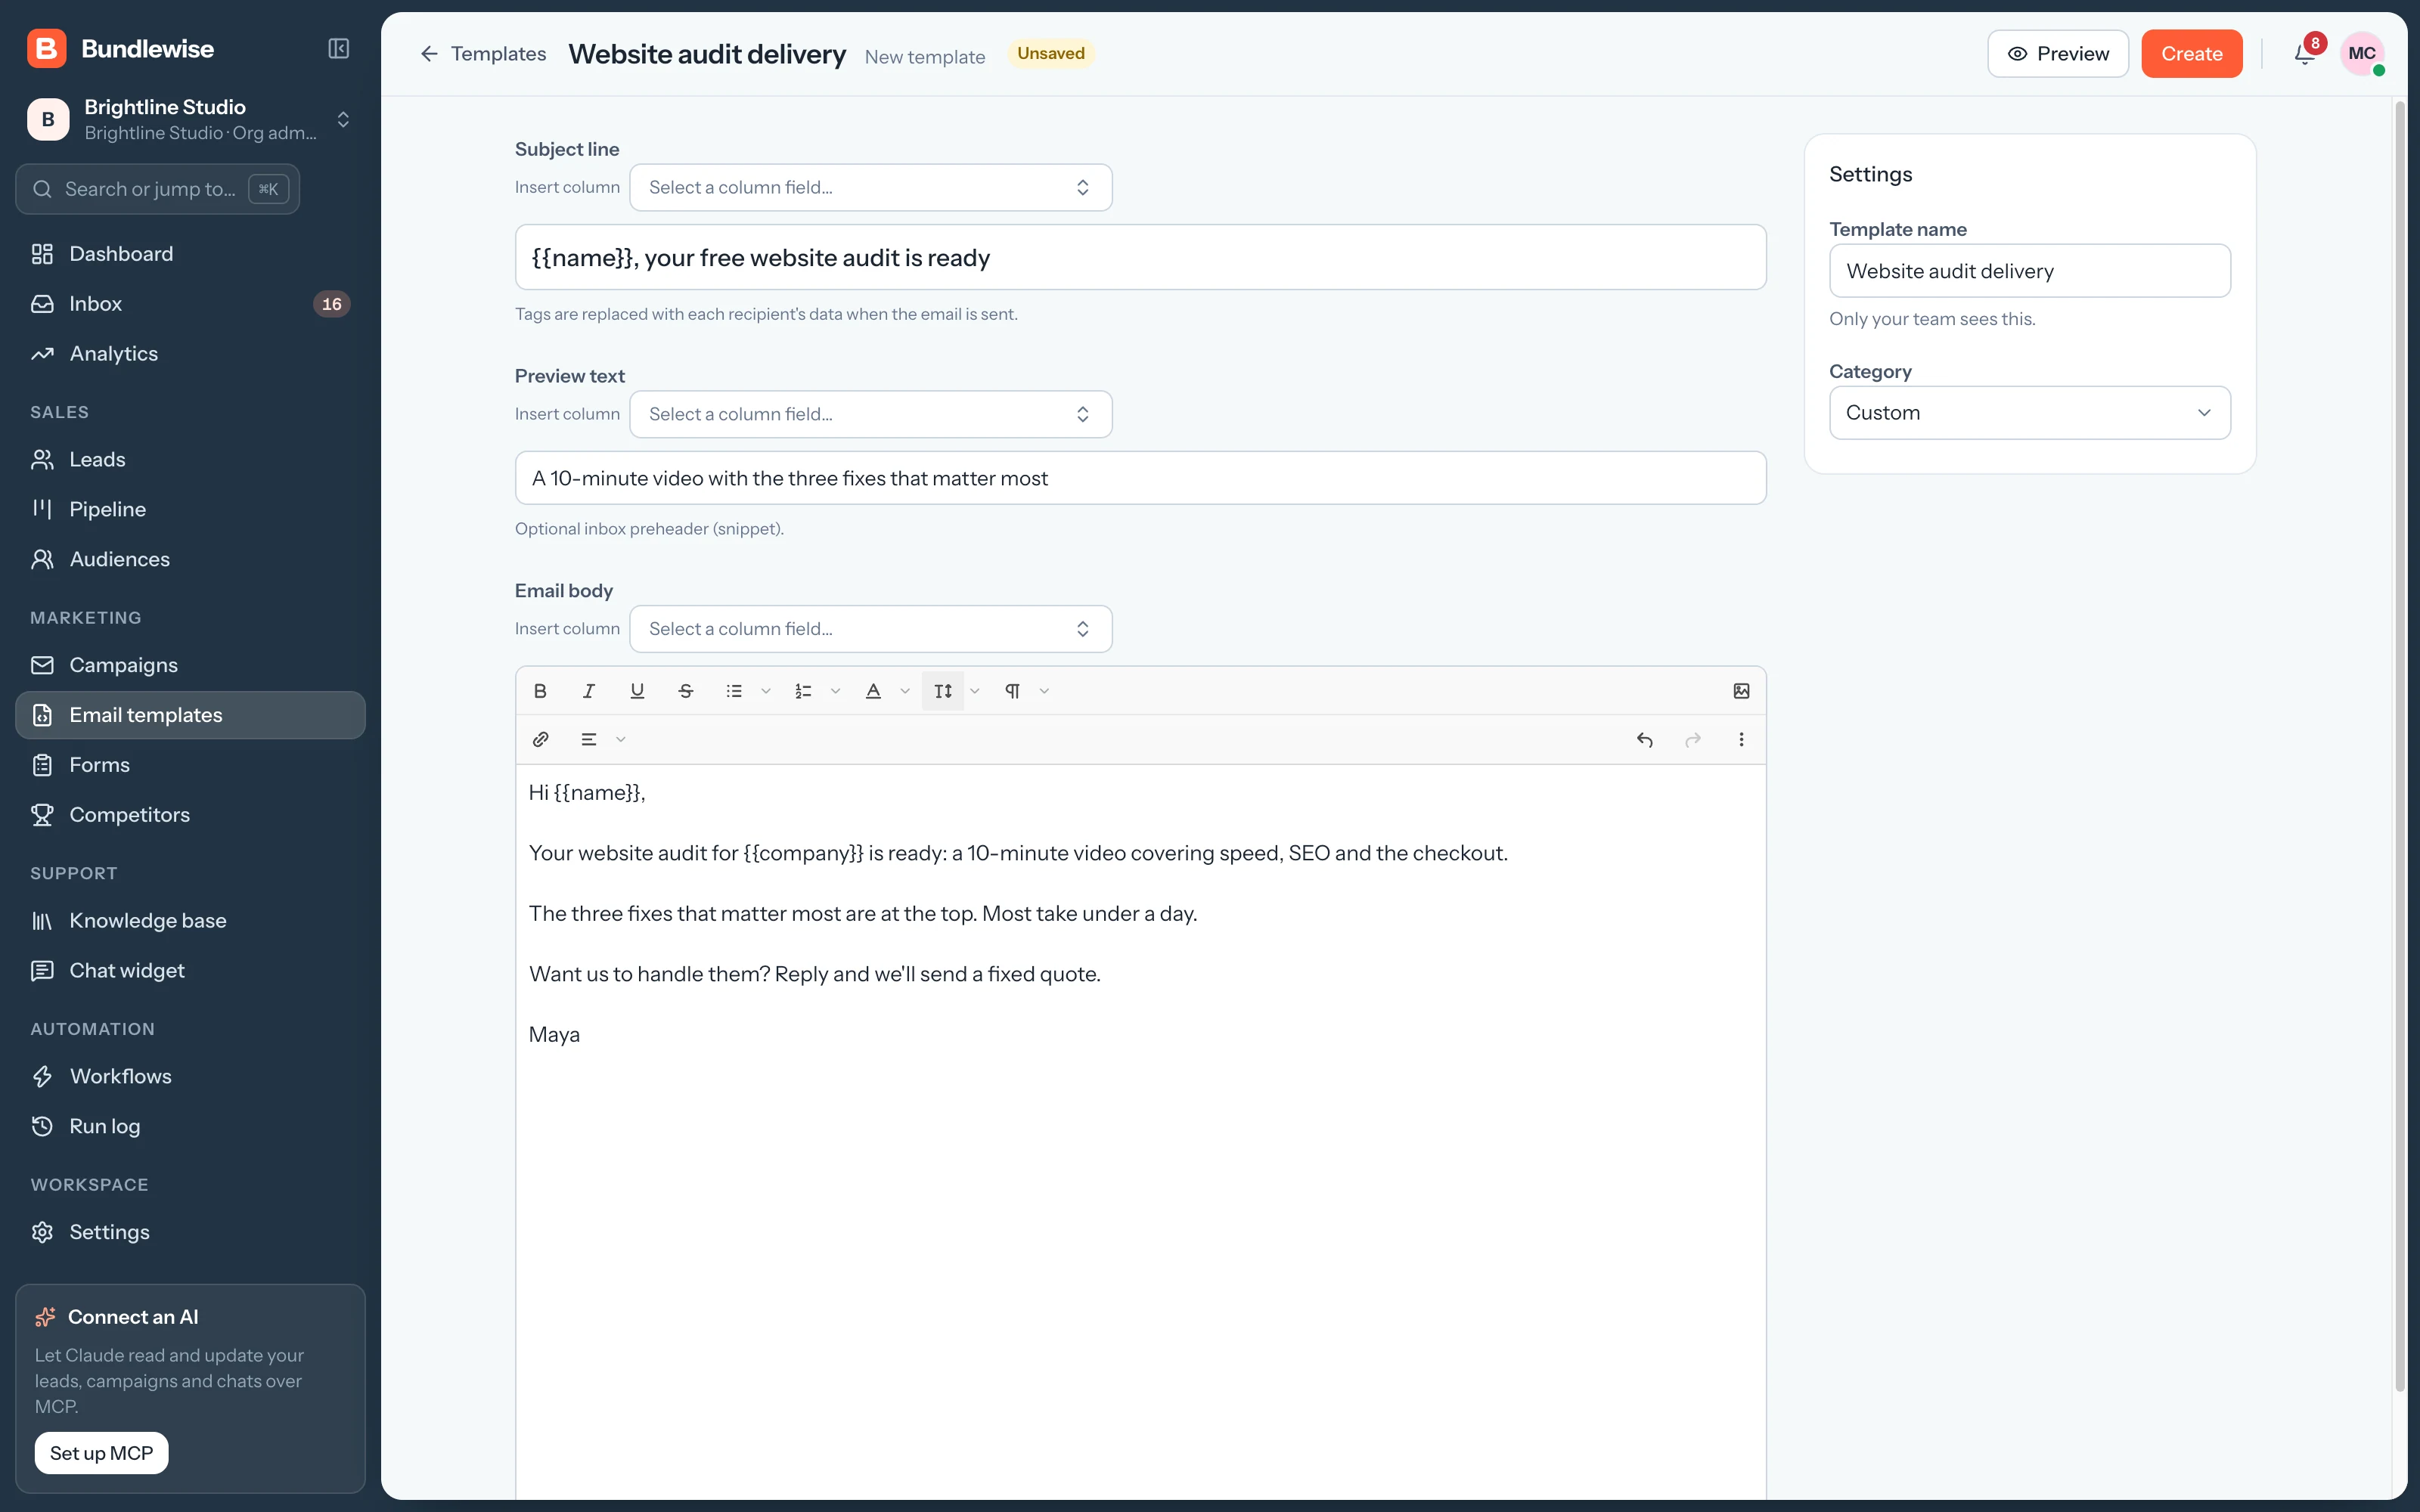Insert a numbered list
Viewport: 2420px width, 1512px height.
tap(803, 691)
